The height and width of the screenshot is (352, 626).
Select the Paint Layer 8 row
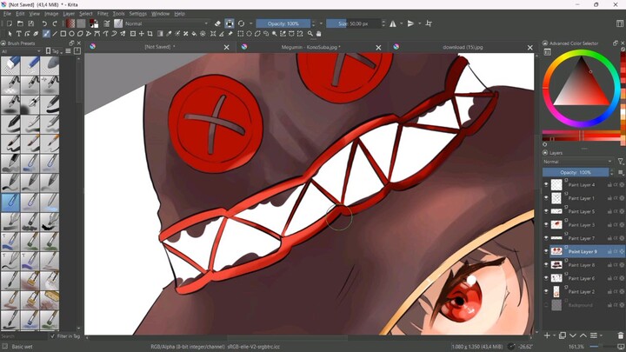pos(583,265)
